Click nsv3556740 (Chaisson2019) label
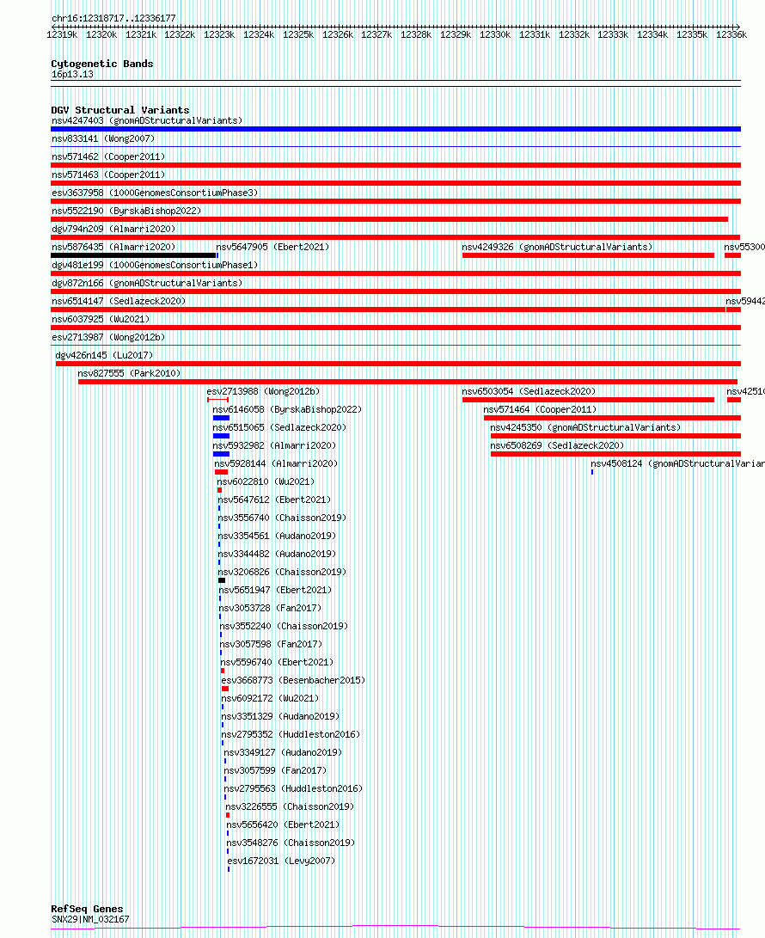The image size is (765, 938). pyautogui.click(x=282, y=518)
